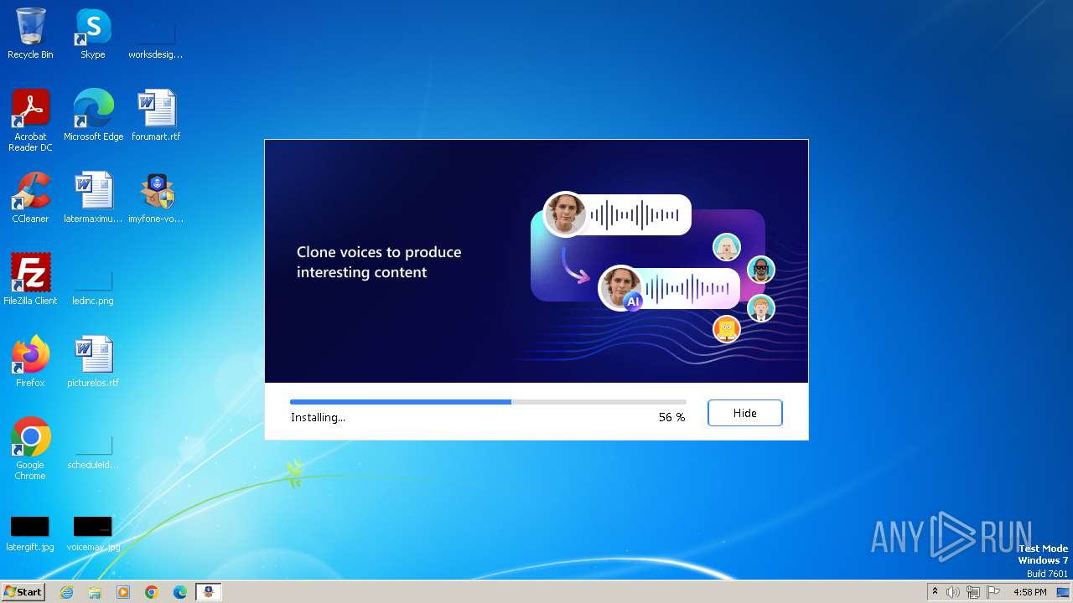This screenshot has width=1073, height=603.
Task: Launch Internet Explorer from taskbar
Action: pos(66,592)
